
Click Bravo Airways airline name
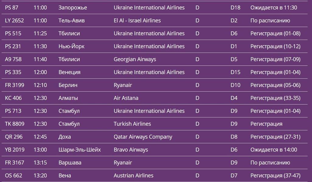(131, 150)
